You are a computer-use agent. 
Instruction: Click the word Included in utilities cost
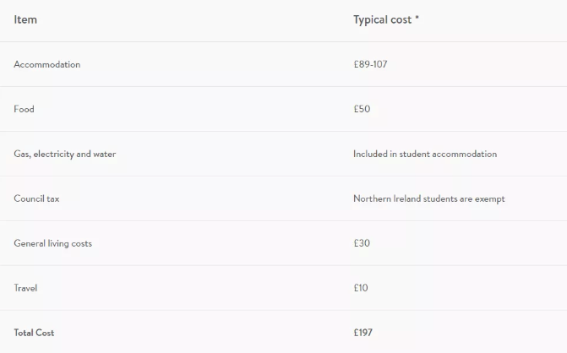pos(369,155)
